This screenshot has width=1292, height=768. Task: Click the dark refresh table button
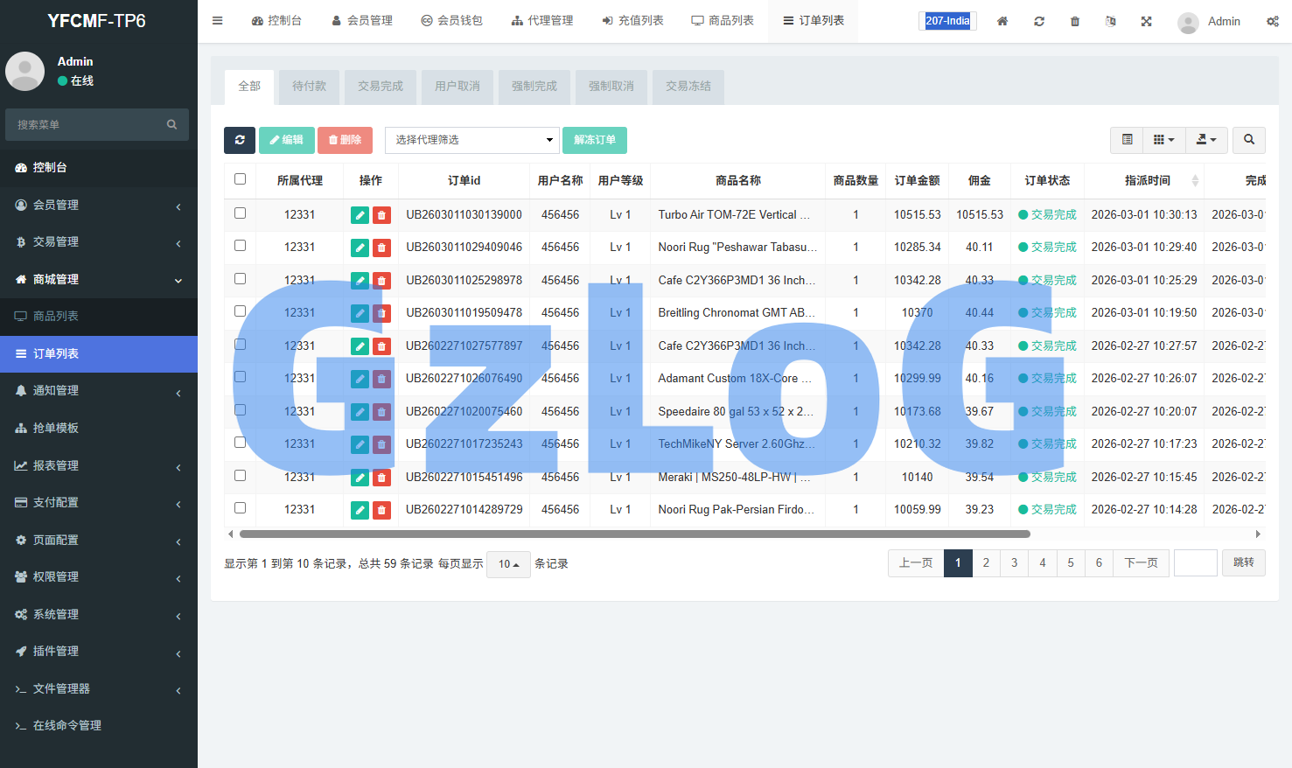coord(240,140)
